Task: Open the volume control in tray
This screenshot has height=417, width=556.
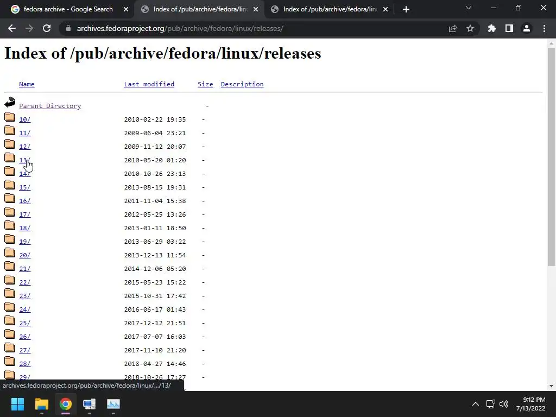Action: (504, 404)
